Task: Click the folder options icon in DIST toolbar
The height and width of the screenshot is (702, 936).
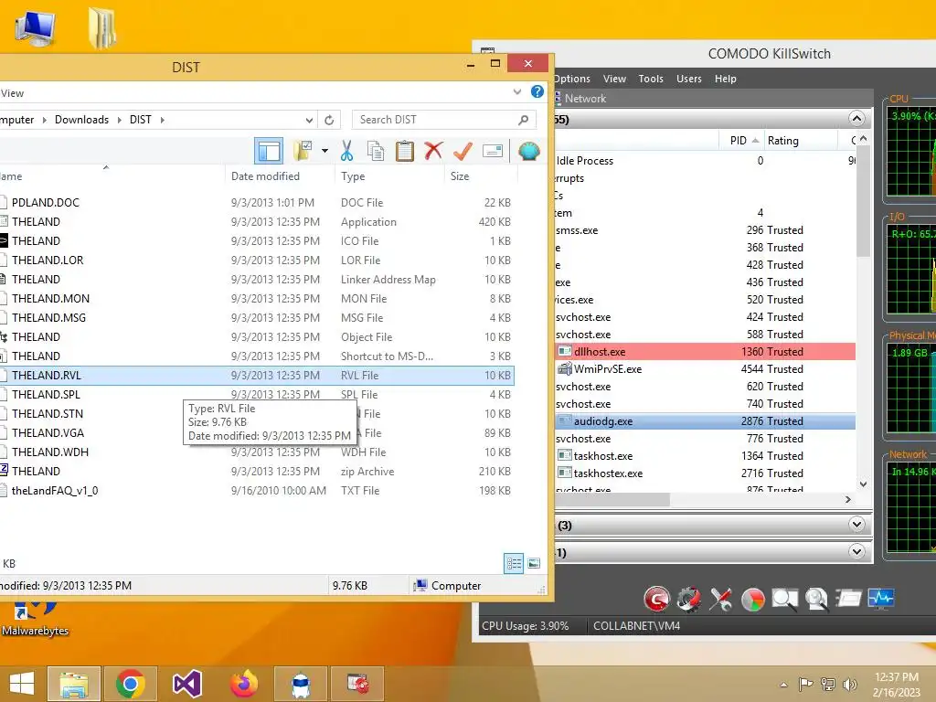Action: click(x=303, y=151)
